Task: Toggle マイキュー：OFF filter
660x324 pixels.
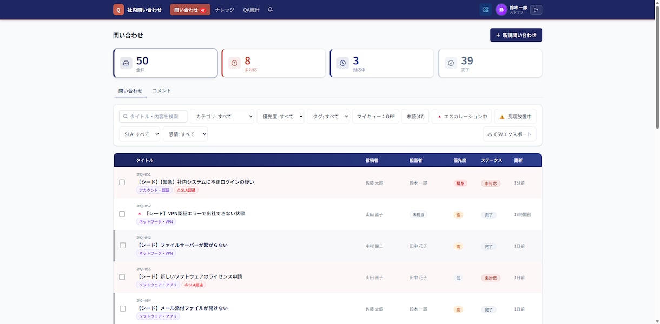Action: click(375, 117)
